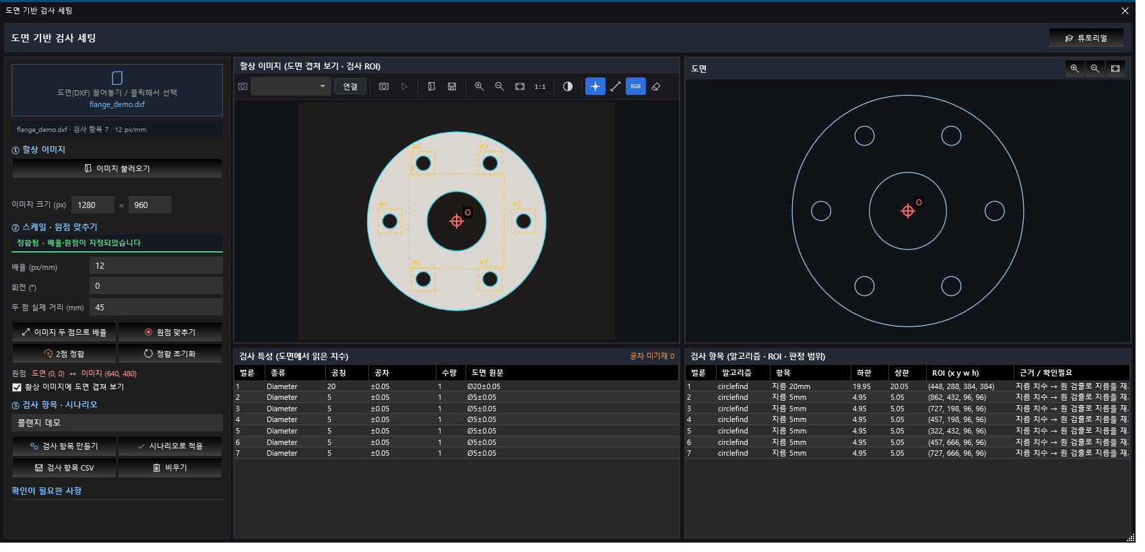
Task: Toggle the RGB button in the capture toolbar
Action: (636, 87)
